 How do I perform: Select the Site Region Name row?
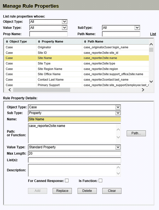[76, 69]
